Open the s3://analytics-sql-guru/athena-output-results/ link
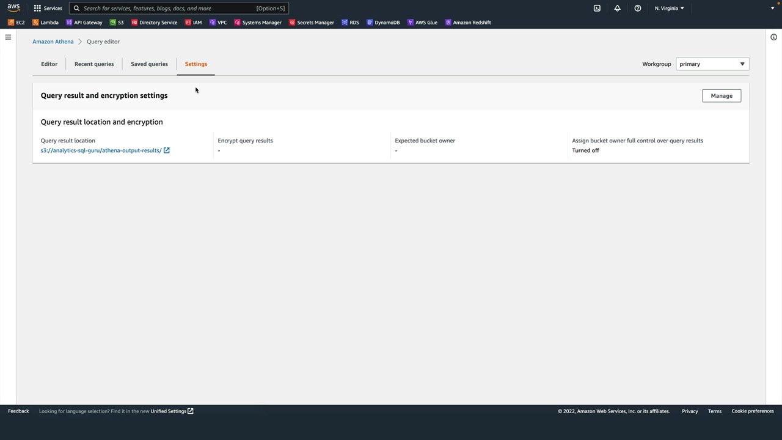The width and height of the screenshot is (782, 440). point(101,150)
